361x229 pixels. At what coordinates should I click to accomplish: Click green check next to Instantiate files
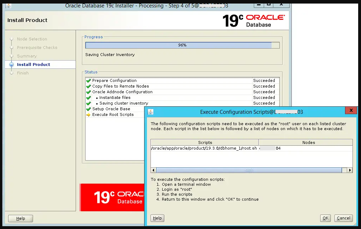88,98
